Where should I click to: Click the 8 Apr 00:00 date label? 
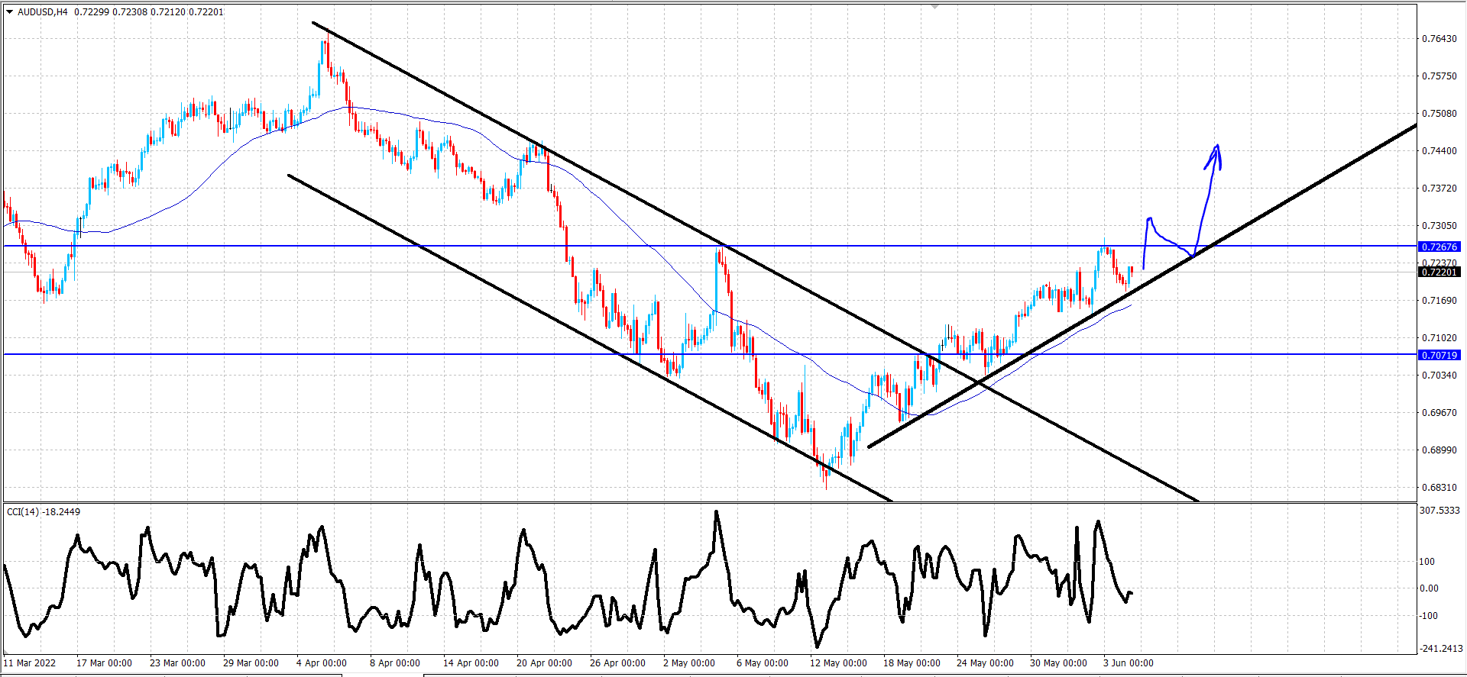395,662
